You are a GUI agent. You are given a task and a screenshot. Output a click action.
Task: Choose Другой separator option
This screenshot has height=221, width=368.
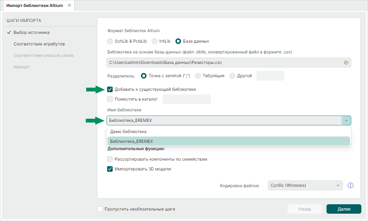232,76
